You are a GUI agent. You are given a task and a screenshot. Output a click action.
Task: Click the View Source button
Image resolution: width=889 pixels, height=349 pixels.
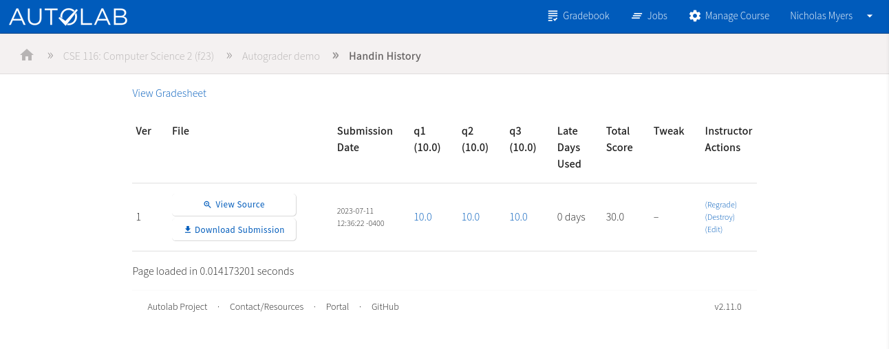tap(234, 205)
